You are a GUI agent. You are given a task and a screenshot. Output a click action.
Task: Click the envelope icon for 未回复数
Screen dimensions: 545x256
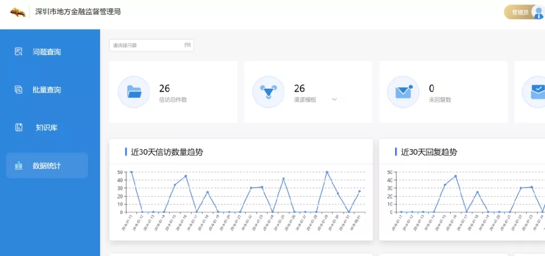pyautogui.click(x=404, y=92)
